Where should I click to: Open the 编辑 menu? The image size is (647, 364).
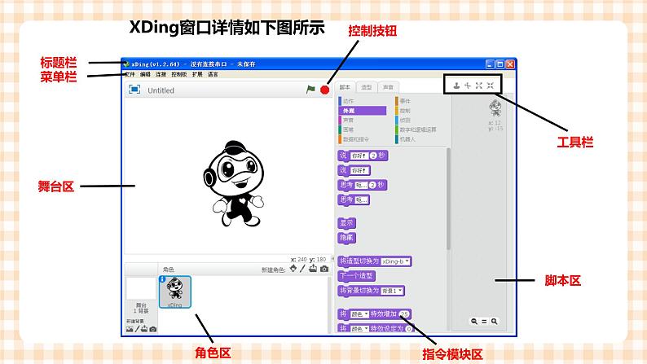click(145, 75)
